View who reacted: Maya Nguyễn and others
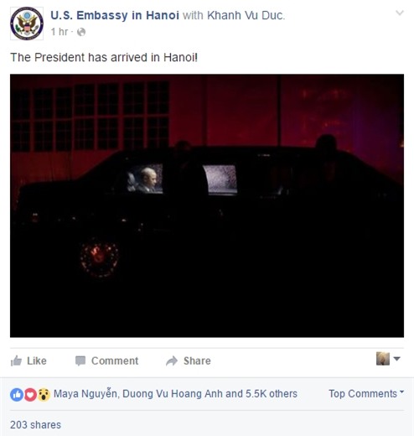 pos(175,394)
